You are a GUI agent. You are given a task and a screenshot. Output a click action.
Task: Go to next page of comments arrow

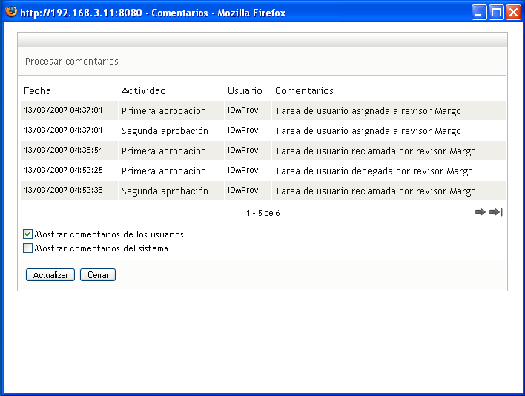tap(480, 212)
